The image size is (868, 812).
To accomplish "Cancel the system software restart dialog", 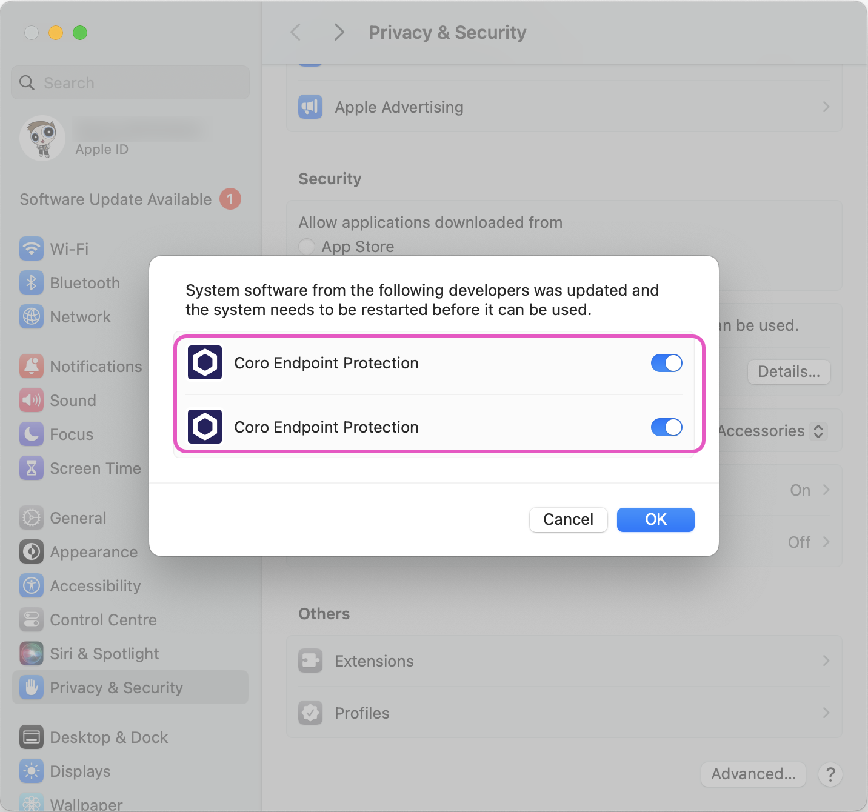I will (567, 519).
